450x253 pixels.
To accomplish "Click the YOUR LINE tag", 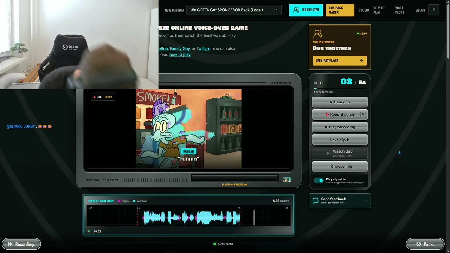I will click(x=188, y=151).
